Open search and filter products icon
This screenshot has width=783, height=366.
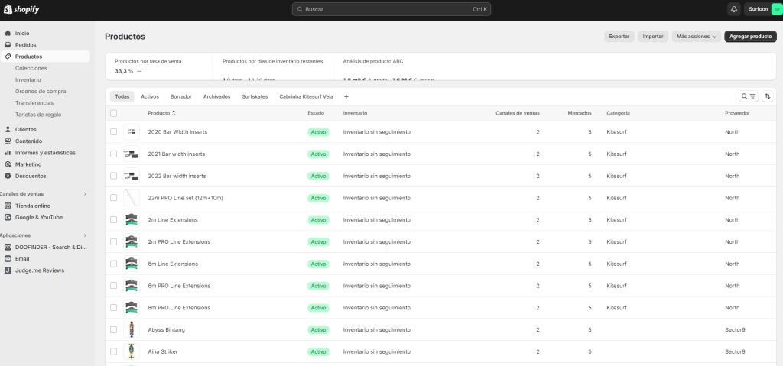pos(748,96)
